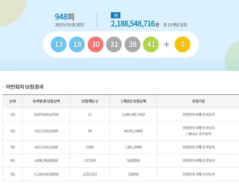Click the 이번회차 당첨결과 section heading
This screenshot has width=239, height=191.
[25, 87]
